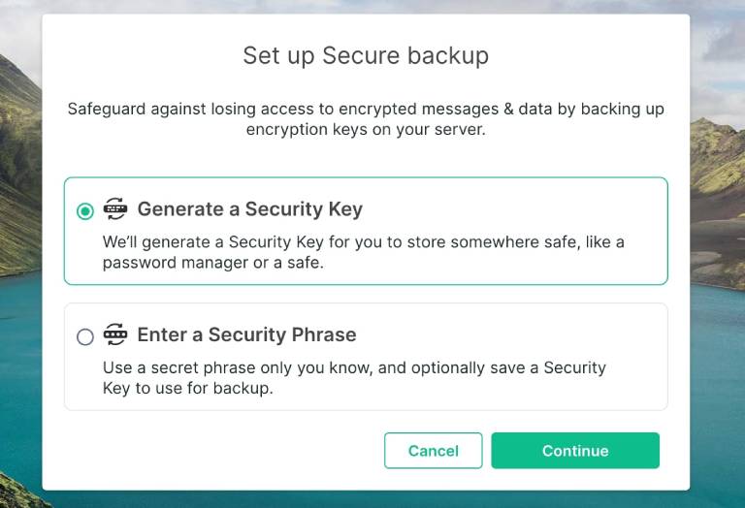Viewport: 745px width, 508px height.
Task: Confirm with the green Continue button
Action: [575, 451]
